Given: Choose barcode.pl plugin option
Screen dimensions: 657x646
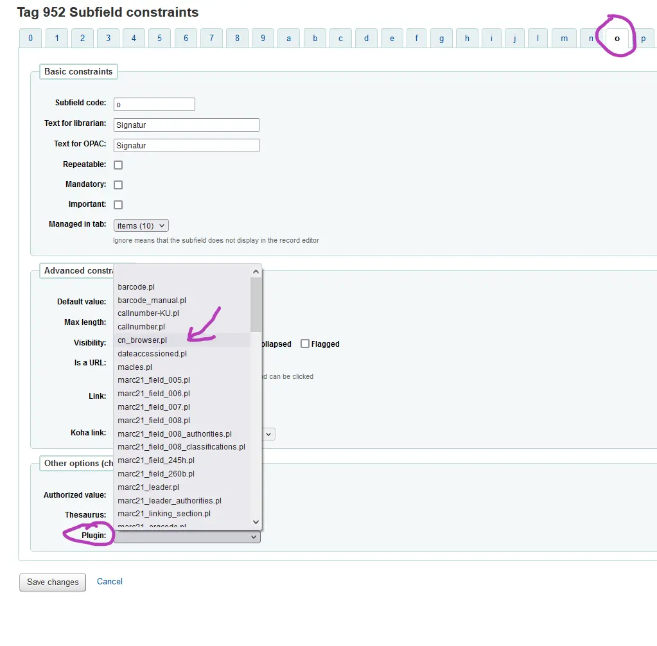Looking at the screenshot, I should pos(182,287).
